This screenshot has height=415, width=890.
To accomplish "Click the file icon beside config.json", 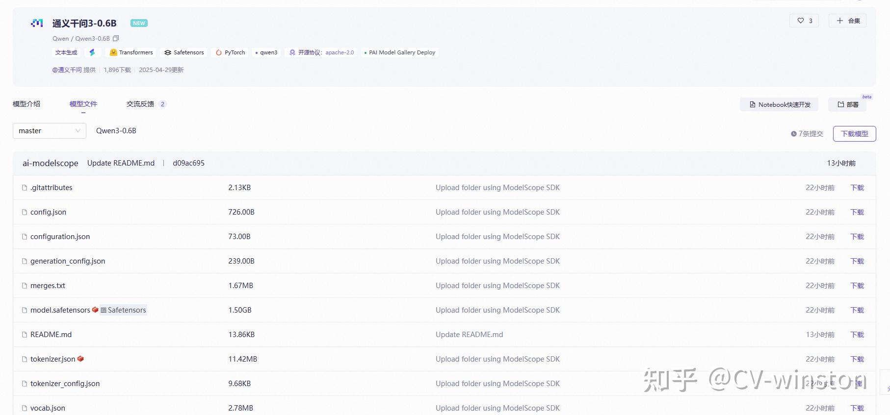I will point(25,212).
